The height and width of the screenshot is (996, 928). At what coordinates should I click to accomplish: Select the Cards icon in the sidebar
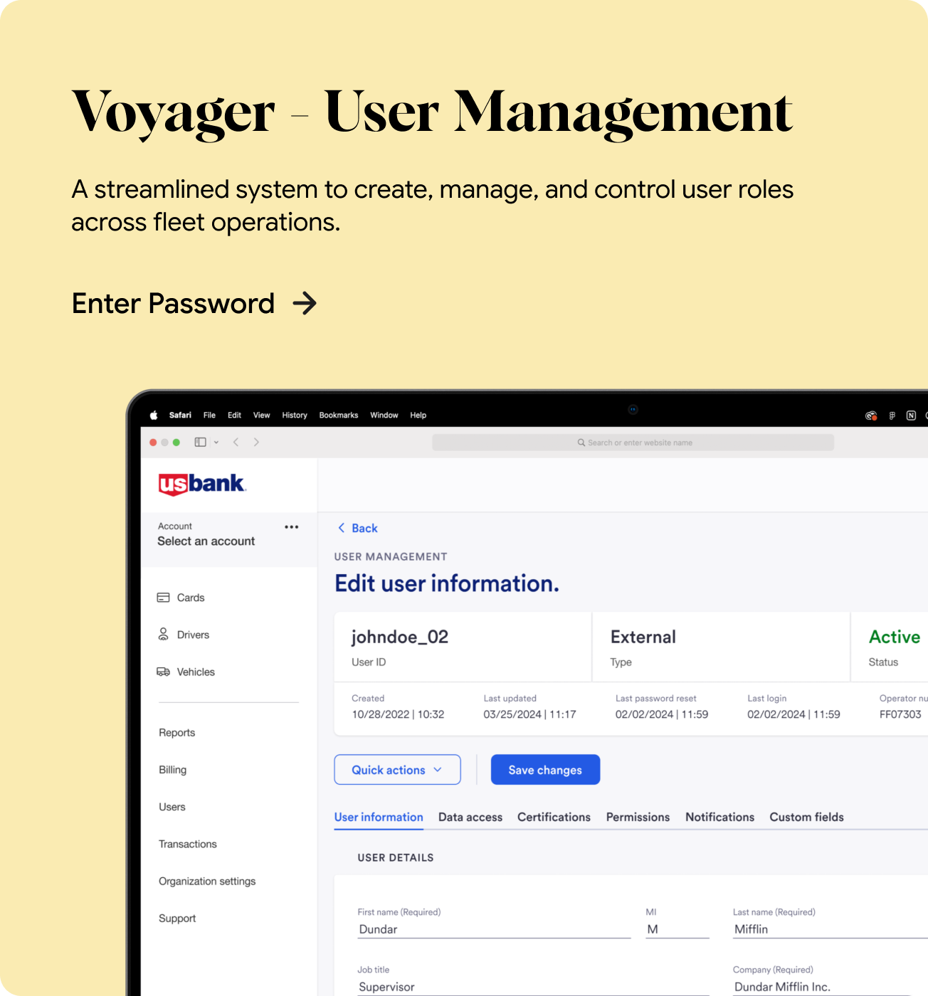pos(164,598)
